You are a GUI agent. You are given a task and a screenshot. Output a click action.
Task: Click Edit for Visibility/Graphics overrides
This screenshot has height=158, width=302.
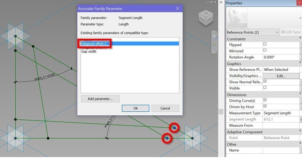pyautogui.click(x=281, y=76)
